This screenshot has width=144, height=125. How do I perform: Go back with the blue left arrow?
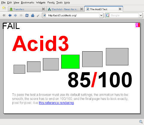[x=10, y=16]
